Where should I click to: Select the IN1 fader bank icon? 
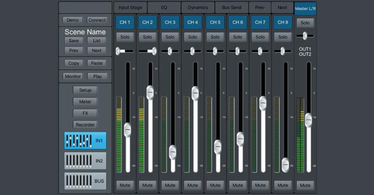85,140
